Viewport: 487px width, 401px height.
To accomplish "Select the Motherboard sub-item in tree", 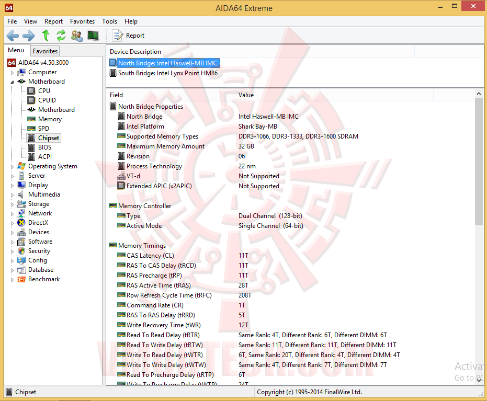I will click(x=56, y=110).
